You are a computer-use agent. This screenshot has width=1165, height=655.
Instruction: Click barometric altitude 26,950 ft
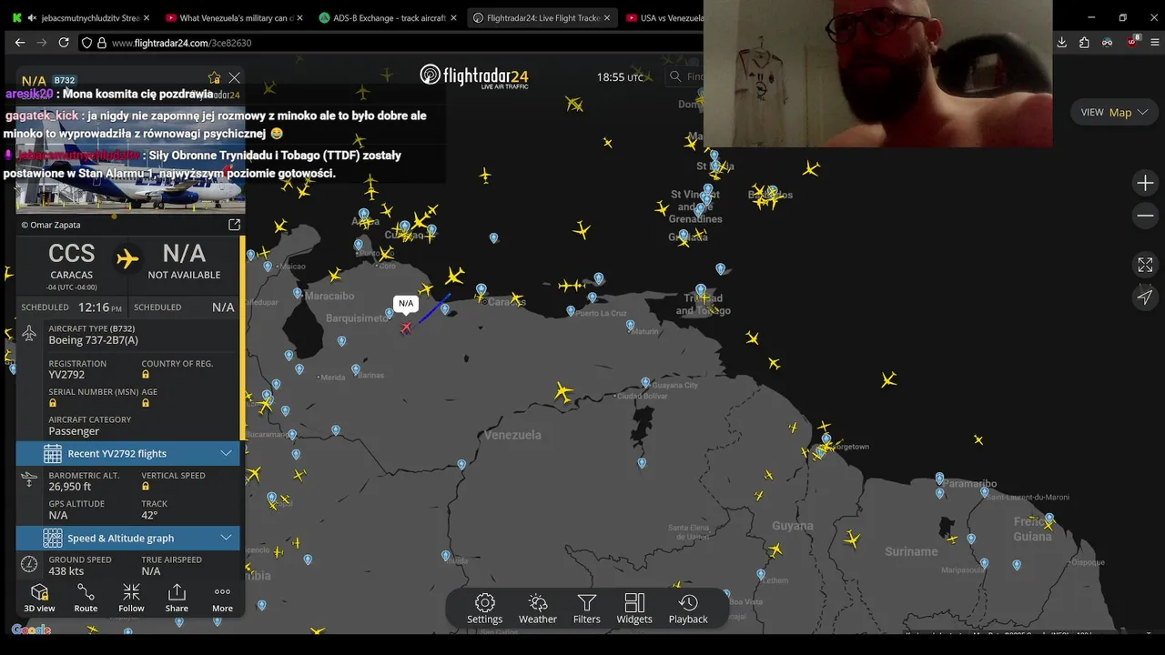[x=70, y=487]
